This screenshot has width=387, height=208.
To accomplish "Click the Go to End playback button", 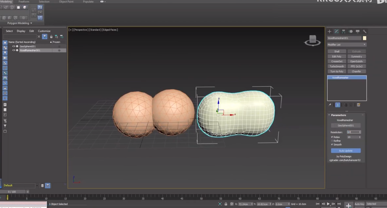I will click(x=339, y=204).
